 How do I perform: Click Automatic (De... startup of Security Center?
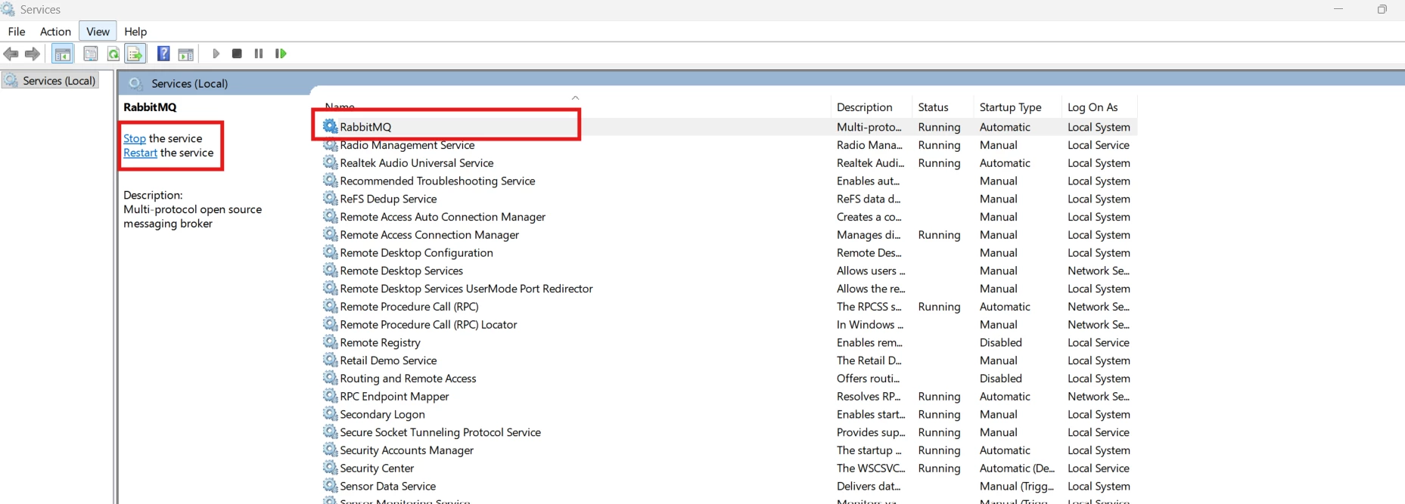[x=1017, y=468]
